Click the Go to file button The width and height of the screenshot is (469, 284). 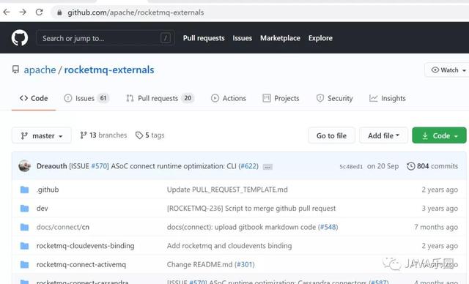pyautogui.click(x=331, y=135)
